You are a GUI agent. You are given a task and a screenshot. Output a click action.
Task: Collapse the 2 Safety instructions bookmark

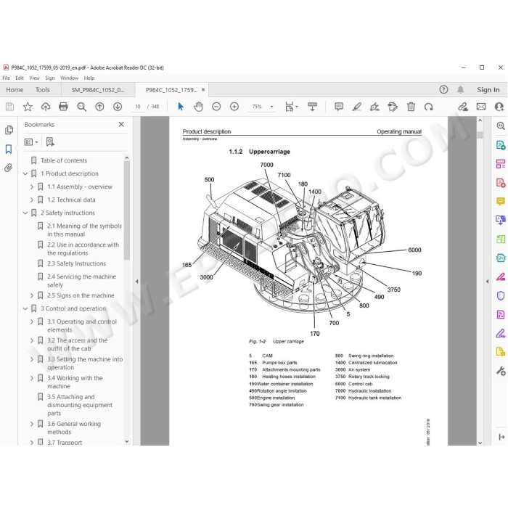(x=25, y=213)
